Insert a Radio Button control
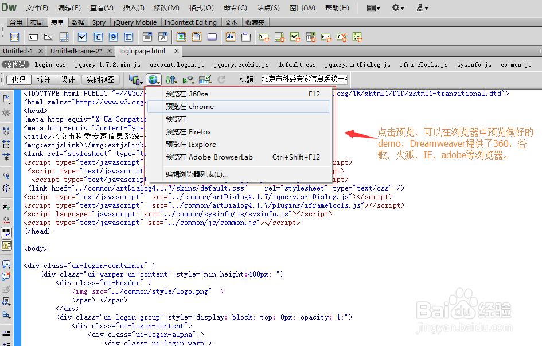The width and height of the screenshot is (542, 346). [x=114, y=37]
